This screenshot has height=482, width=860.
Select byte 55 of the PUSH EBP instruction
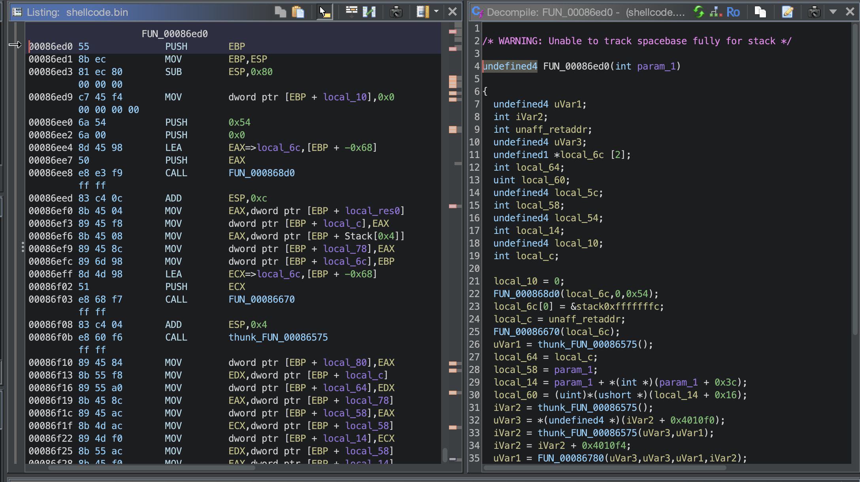click(84, 46)
